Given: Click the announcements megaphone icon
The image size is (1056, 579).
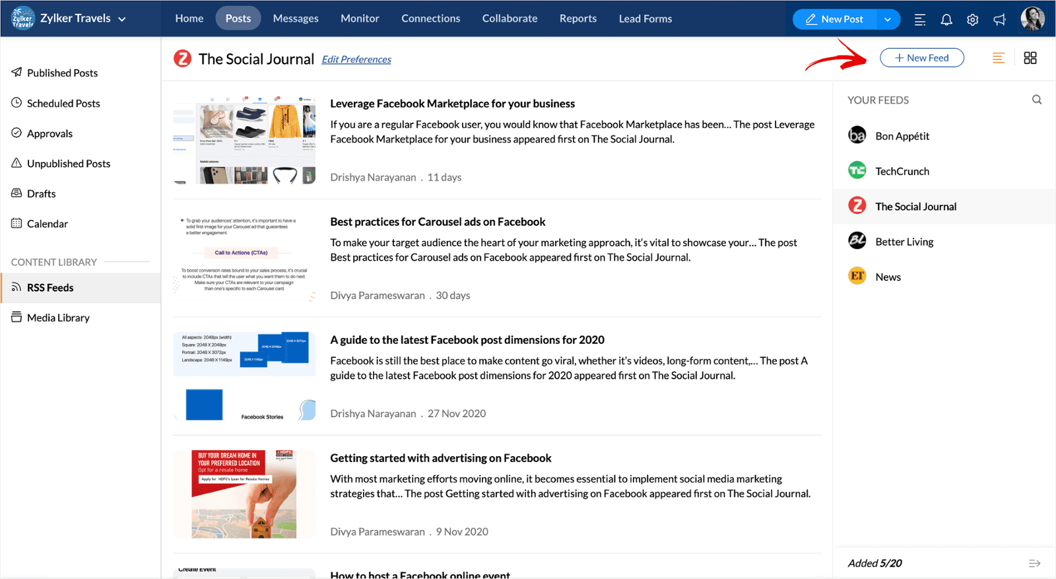Looking at the screenshot, I should pyautogui.click(x=1000, y=20).
